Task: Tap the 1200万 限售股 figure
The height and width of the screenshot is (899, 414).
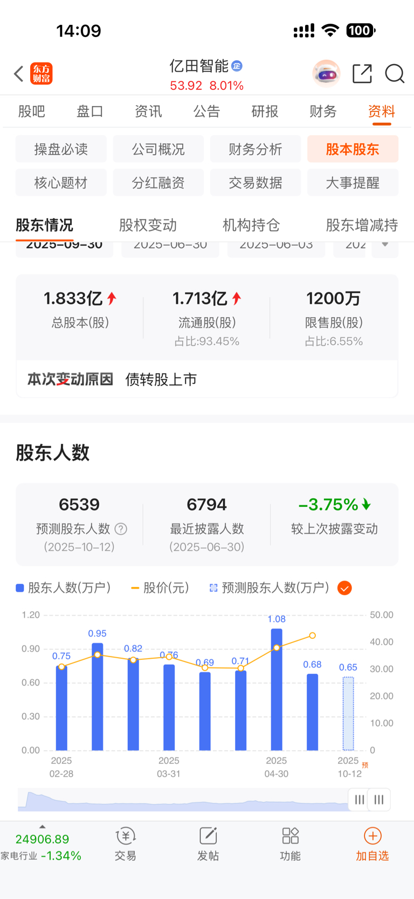Action: pyautogui.click(x=334, y=298)
